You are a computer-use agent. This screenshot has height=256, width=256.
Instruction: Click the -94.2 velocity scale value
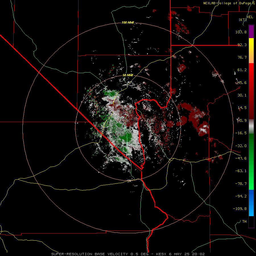[241, 196]
